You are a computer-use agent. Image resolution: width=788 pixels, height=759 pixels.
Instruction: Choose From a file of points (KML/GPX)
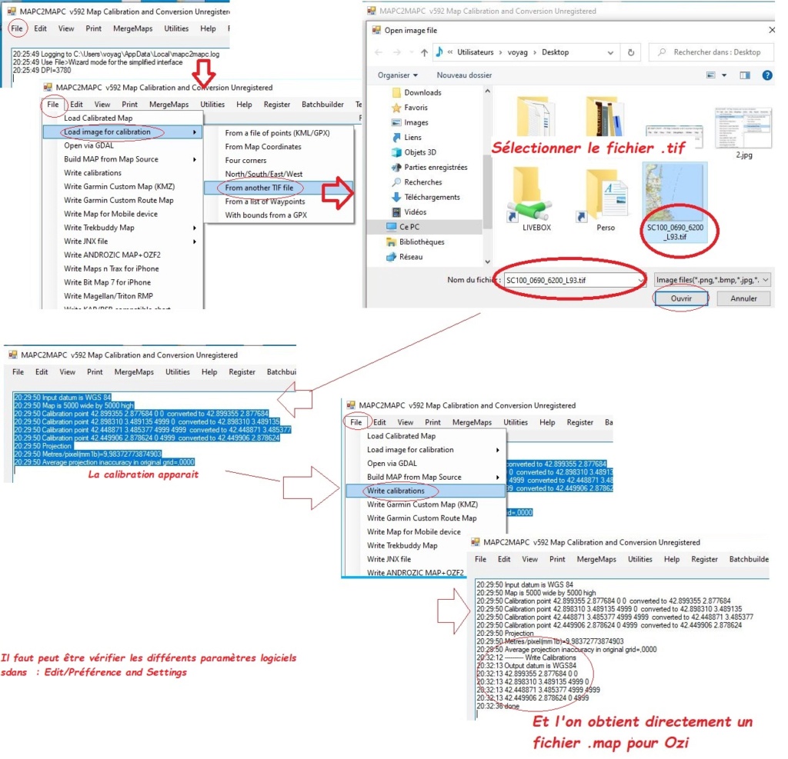point(277,133)
